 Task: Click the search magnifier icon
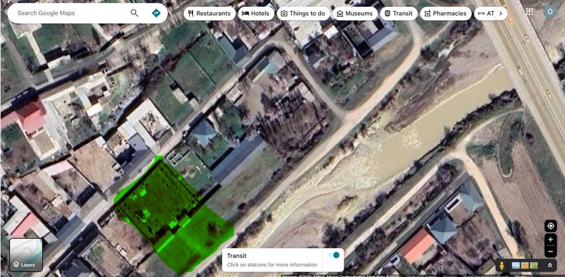(134, 14)
